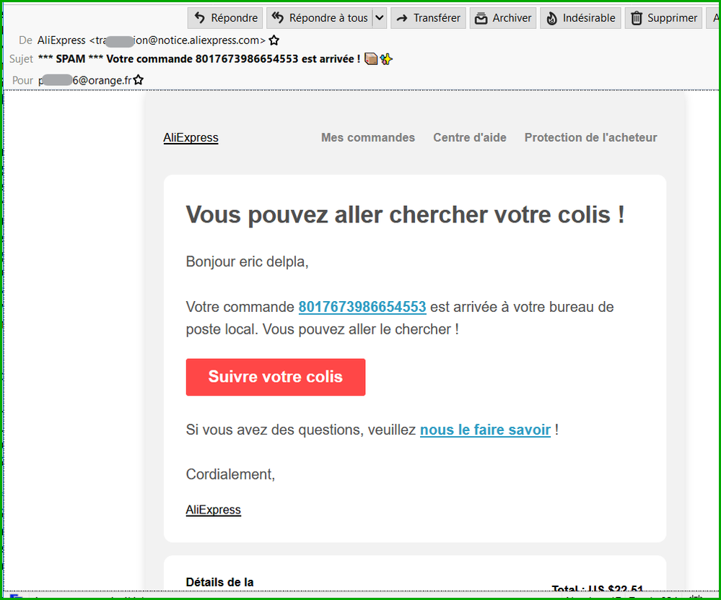The height and width of the screenshot is (600, 721).
Task: Click the Détails de la section title
Action: click(x=220, y=583)
